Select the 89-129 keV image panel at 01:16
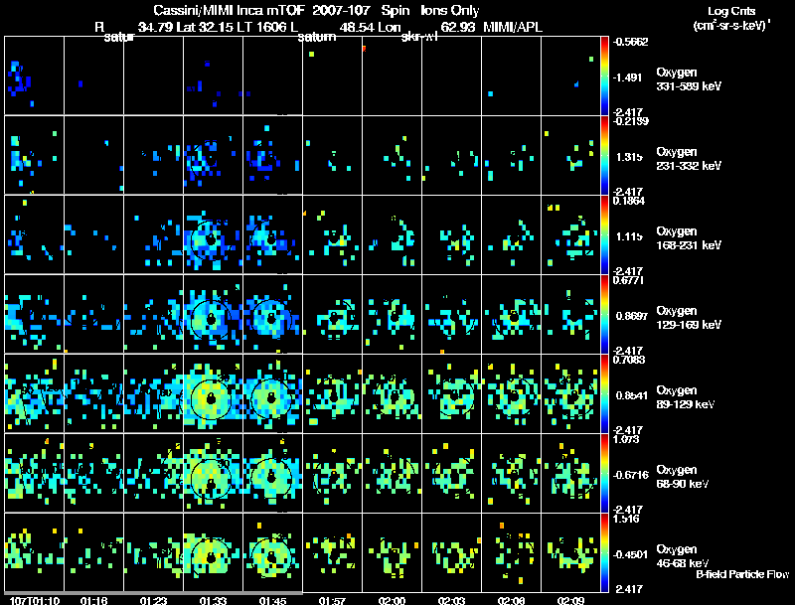Screen dimensions: 795x605 pyautogui.click(x=93, y=393)
